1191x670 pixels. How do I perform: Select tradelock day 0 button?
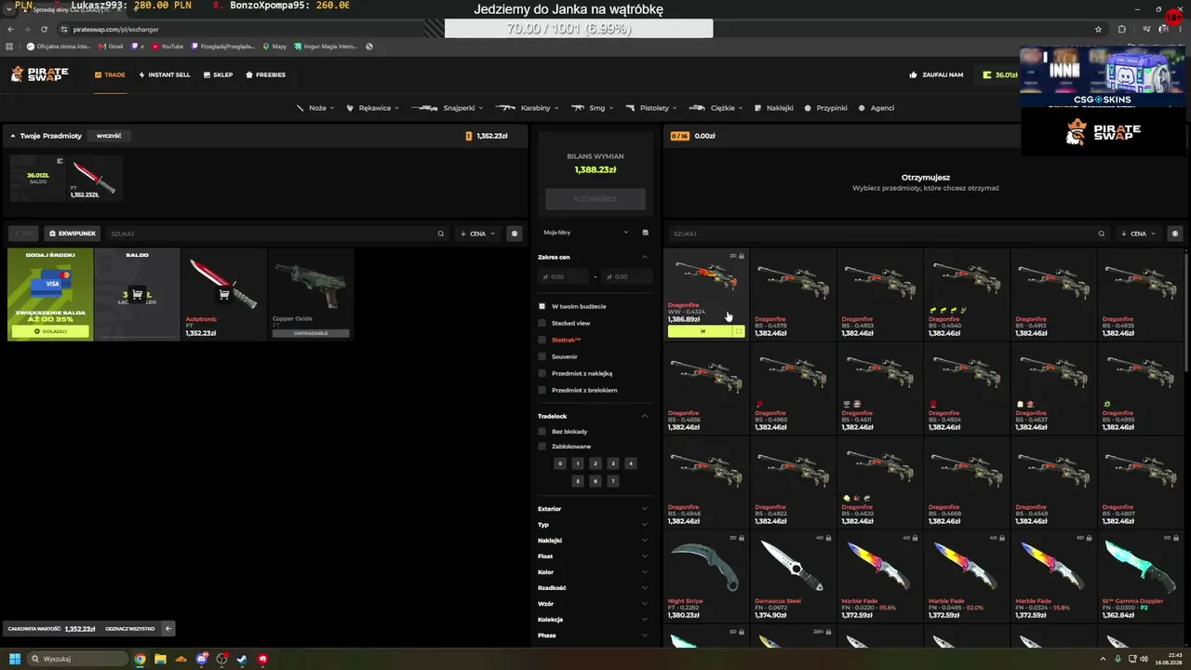point(559,463)
